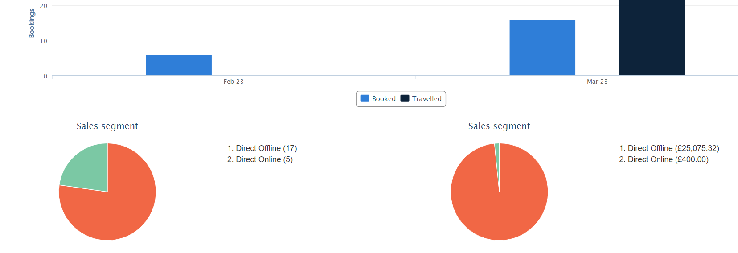This screenshot has width=738, height=253.
Task: Select Direct Offline (17) legend entry
Action: point(262,148)
